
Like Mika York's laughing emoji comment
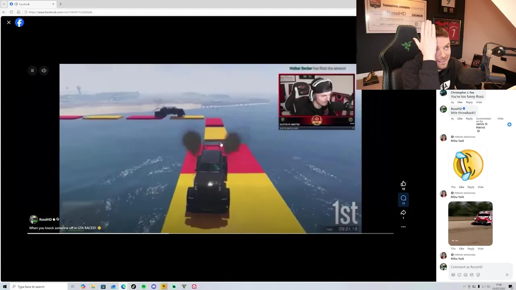pos(461,187)
